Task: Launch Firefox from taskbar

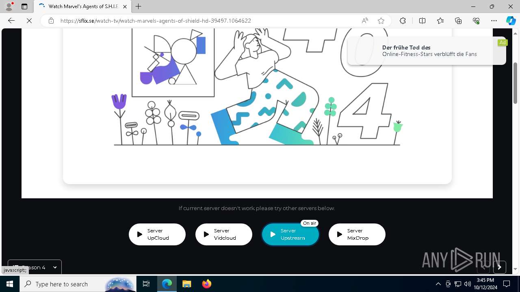Action: (206, 284)
